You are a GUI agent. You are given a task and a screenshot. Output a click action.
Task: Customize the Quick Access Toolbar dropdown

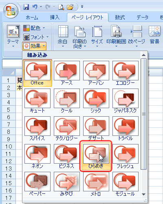coord(82,7)
